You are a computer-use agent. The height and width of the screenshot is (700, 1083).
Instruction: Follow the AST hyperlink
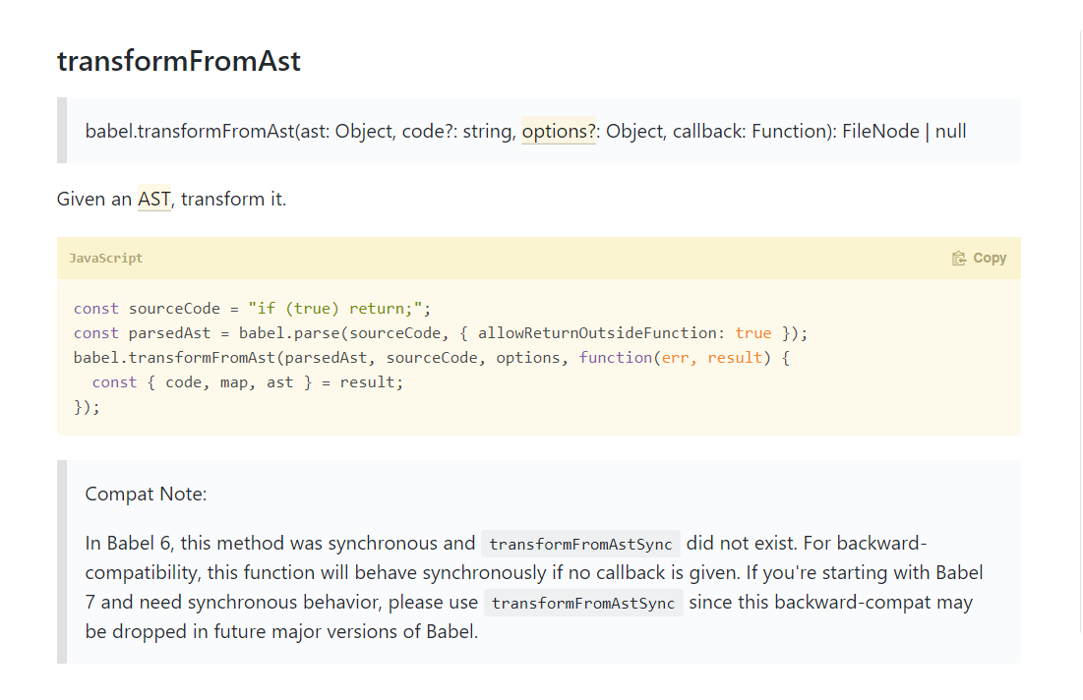[154, 199]
